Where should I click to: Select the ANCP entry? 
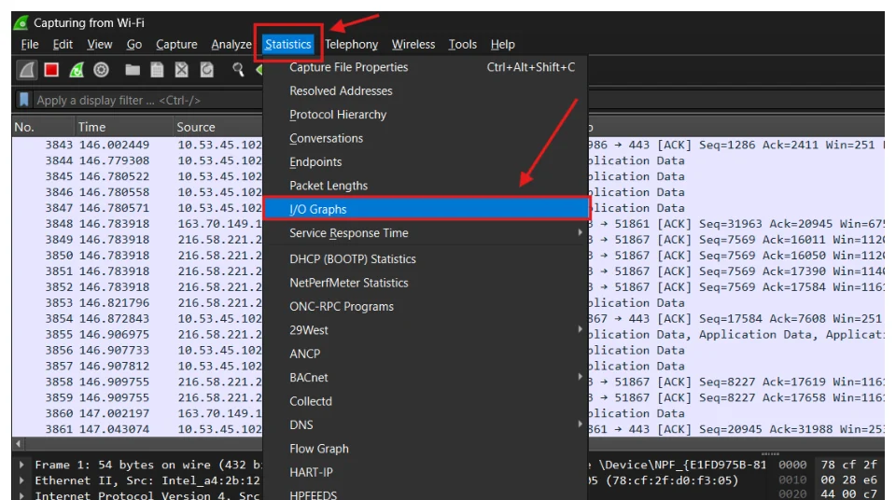click(426, 354)
